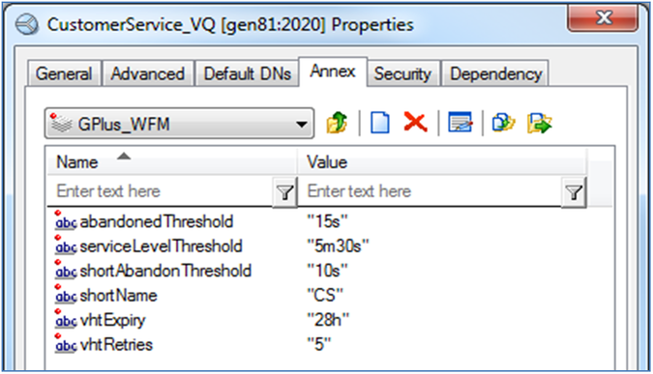This screenshot has width=653, height=374.
Task: Click the up-one-level folder icon
Action: pyautogui.click(x=337, y=123)
